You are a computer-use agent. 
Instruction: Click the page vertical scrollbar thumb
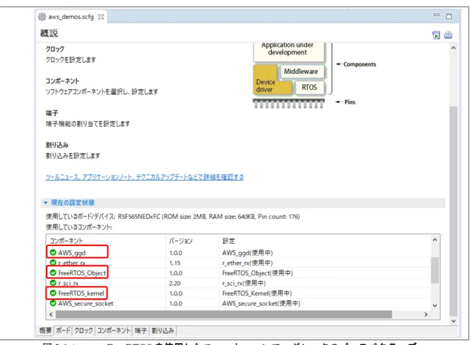tap(454, 211)
